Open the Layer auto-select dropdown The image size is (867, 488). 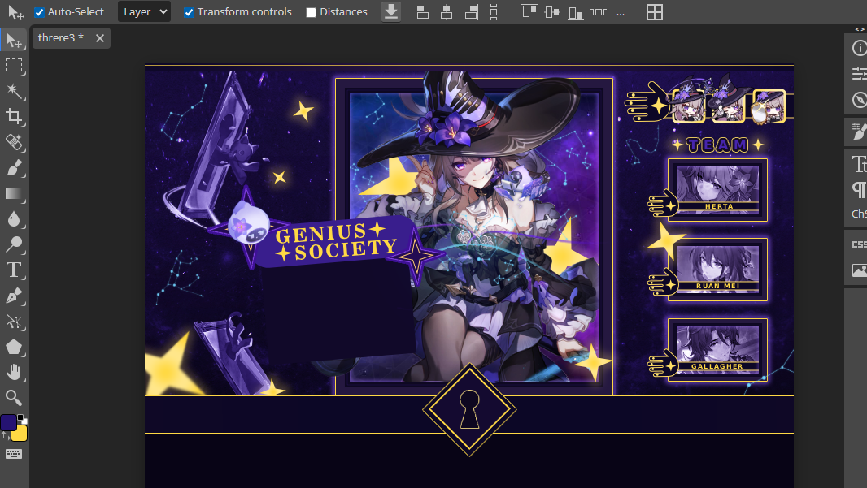coord(144,12)
